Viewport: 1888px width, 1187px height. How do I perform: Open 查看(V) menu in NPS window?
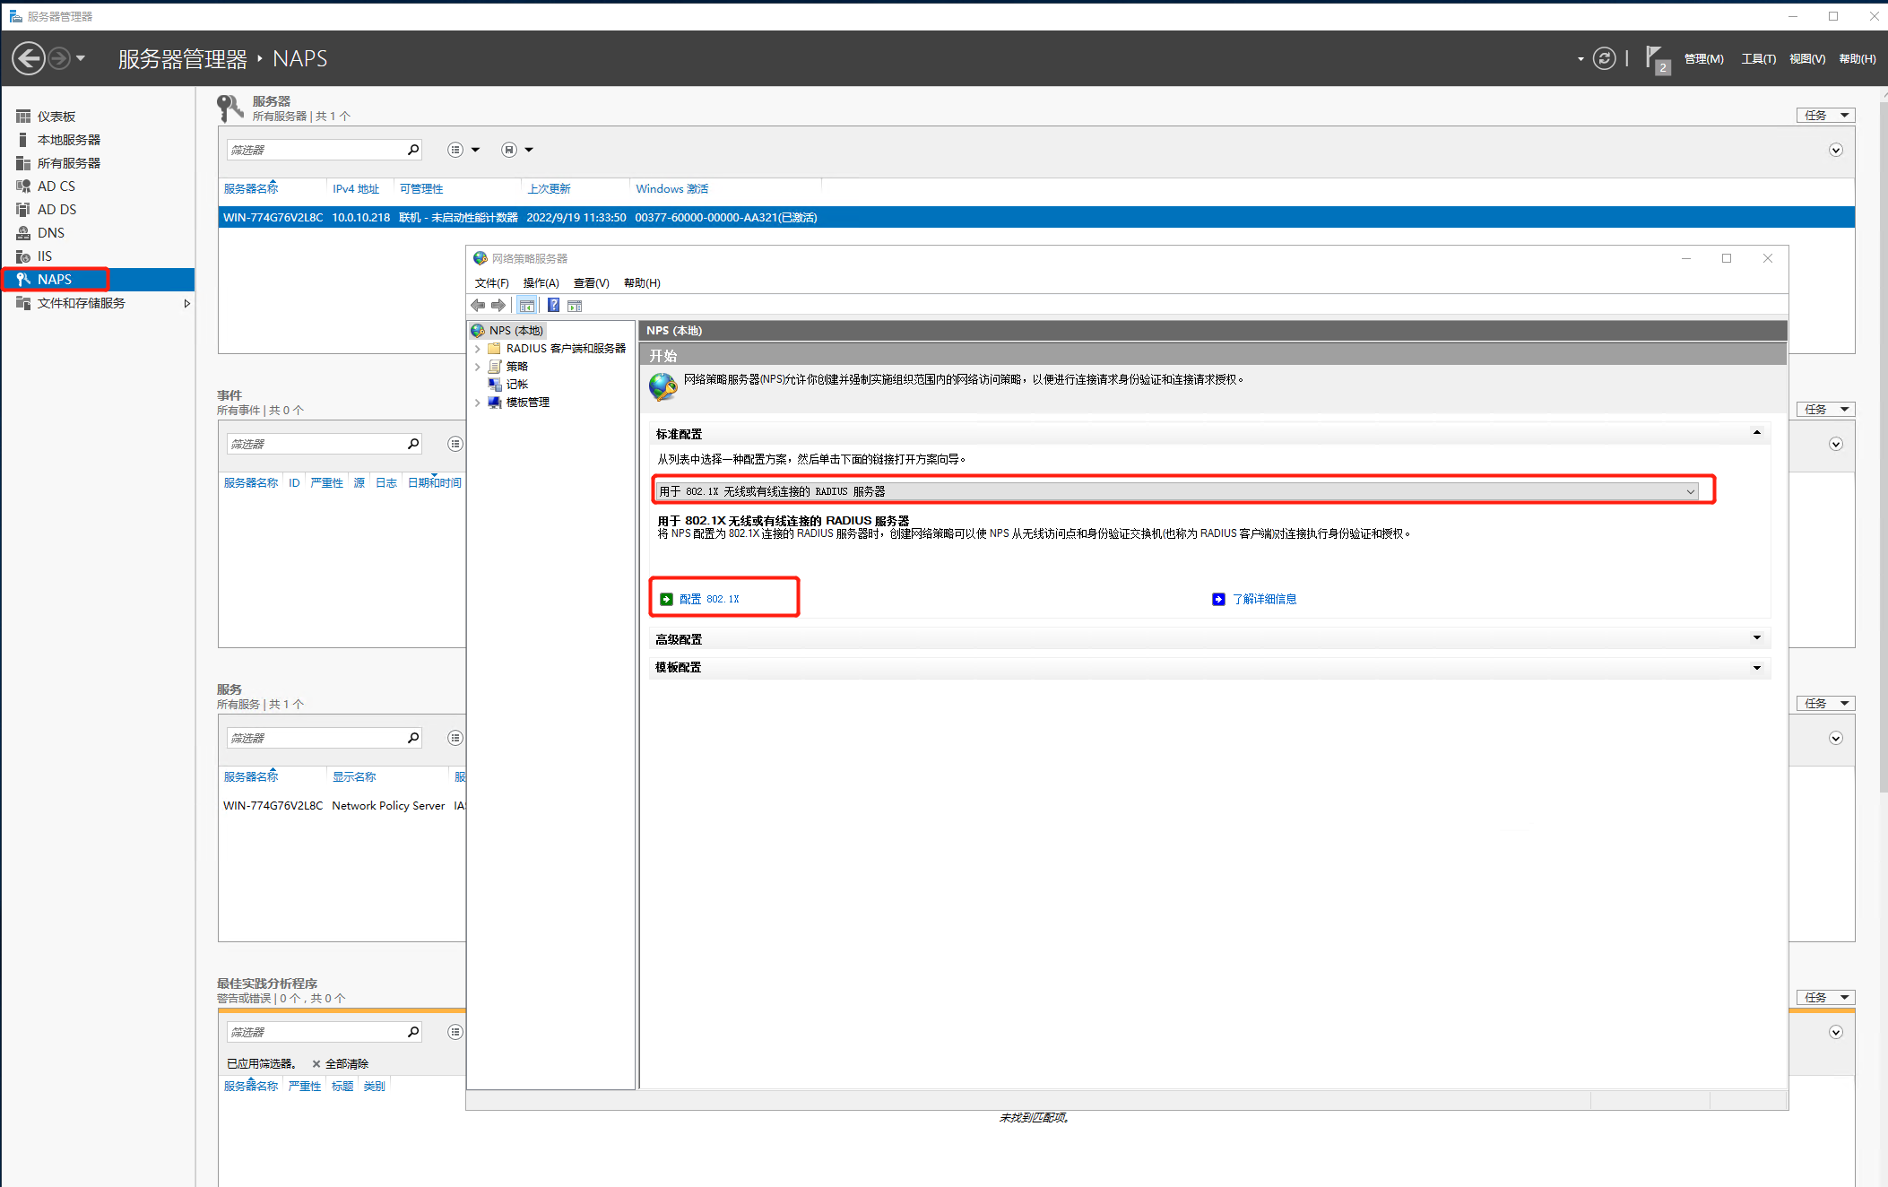click(591, 283)
